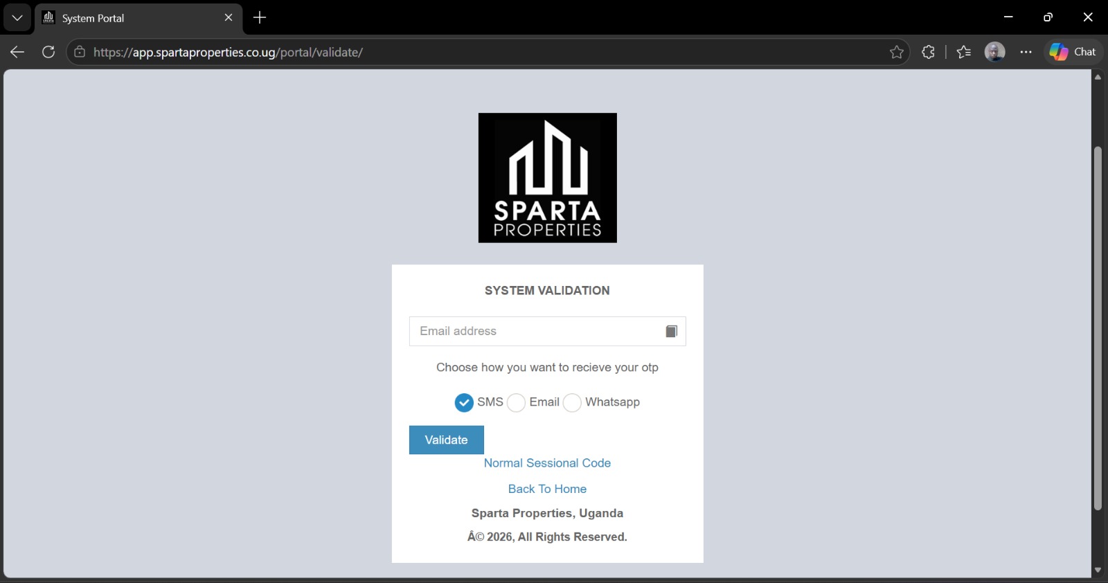The height and width of the screenshot is (583, 1108).
Task: Click the scroll down arrow
Action: (1098, 571)
